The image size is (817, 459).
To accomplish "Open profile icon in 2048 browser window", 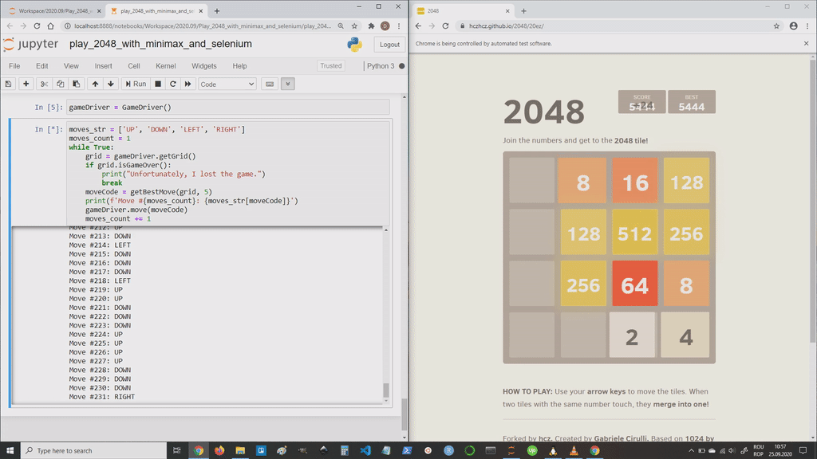I will [x=793, y=25].
